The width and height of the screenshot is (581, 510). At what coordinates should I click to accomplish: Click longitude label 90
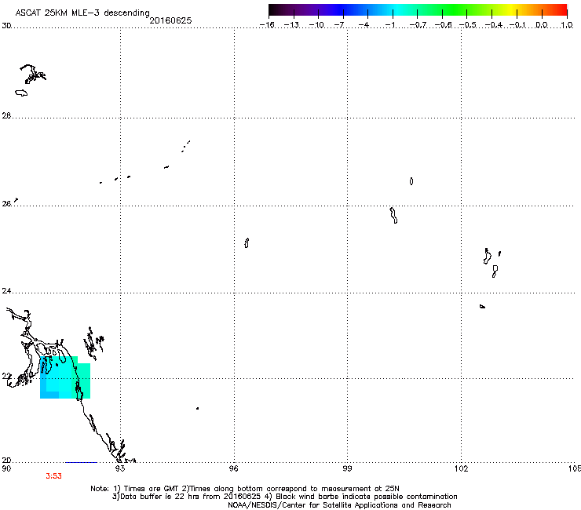click(x=6, y=468)
